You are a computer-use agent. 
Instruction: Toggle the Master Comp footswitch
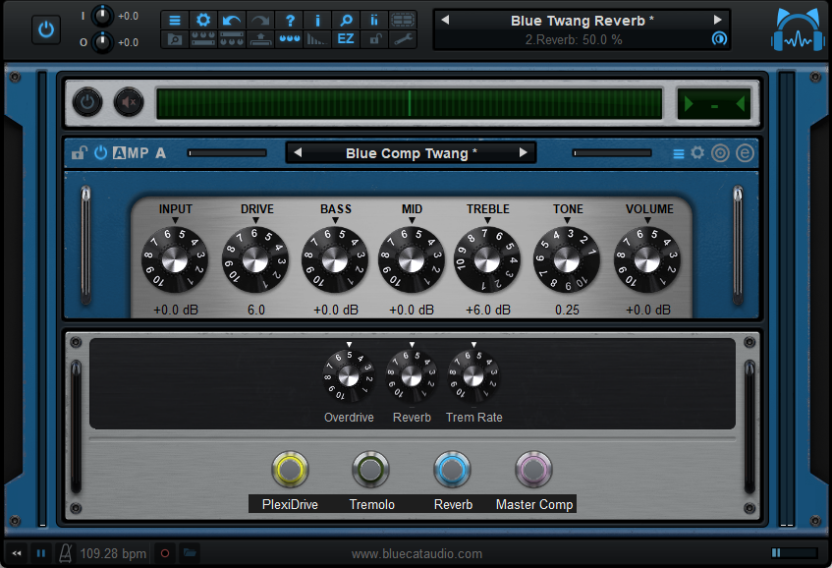[533, 470]
